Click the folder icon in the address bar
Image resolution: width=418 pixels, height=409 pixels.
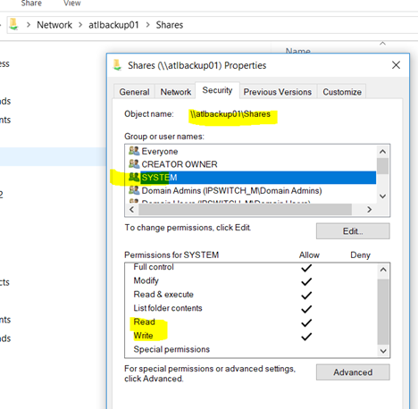point(13,24)
